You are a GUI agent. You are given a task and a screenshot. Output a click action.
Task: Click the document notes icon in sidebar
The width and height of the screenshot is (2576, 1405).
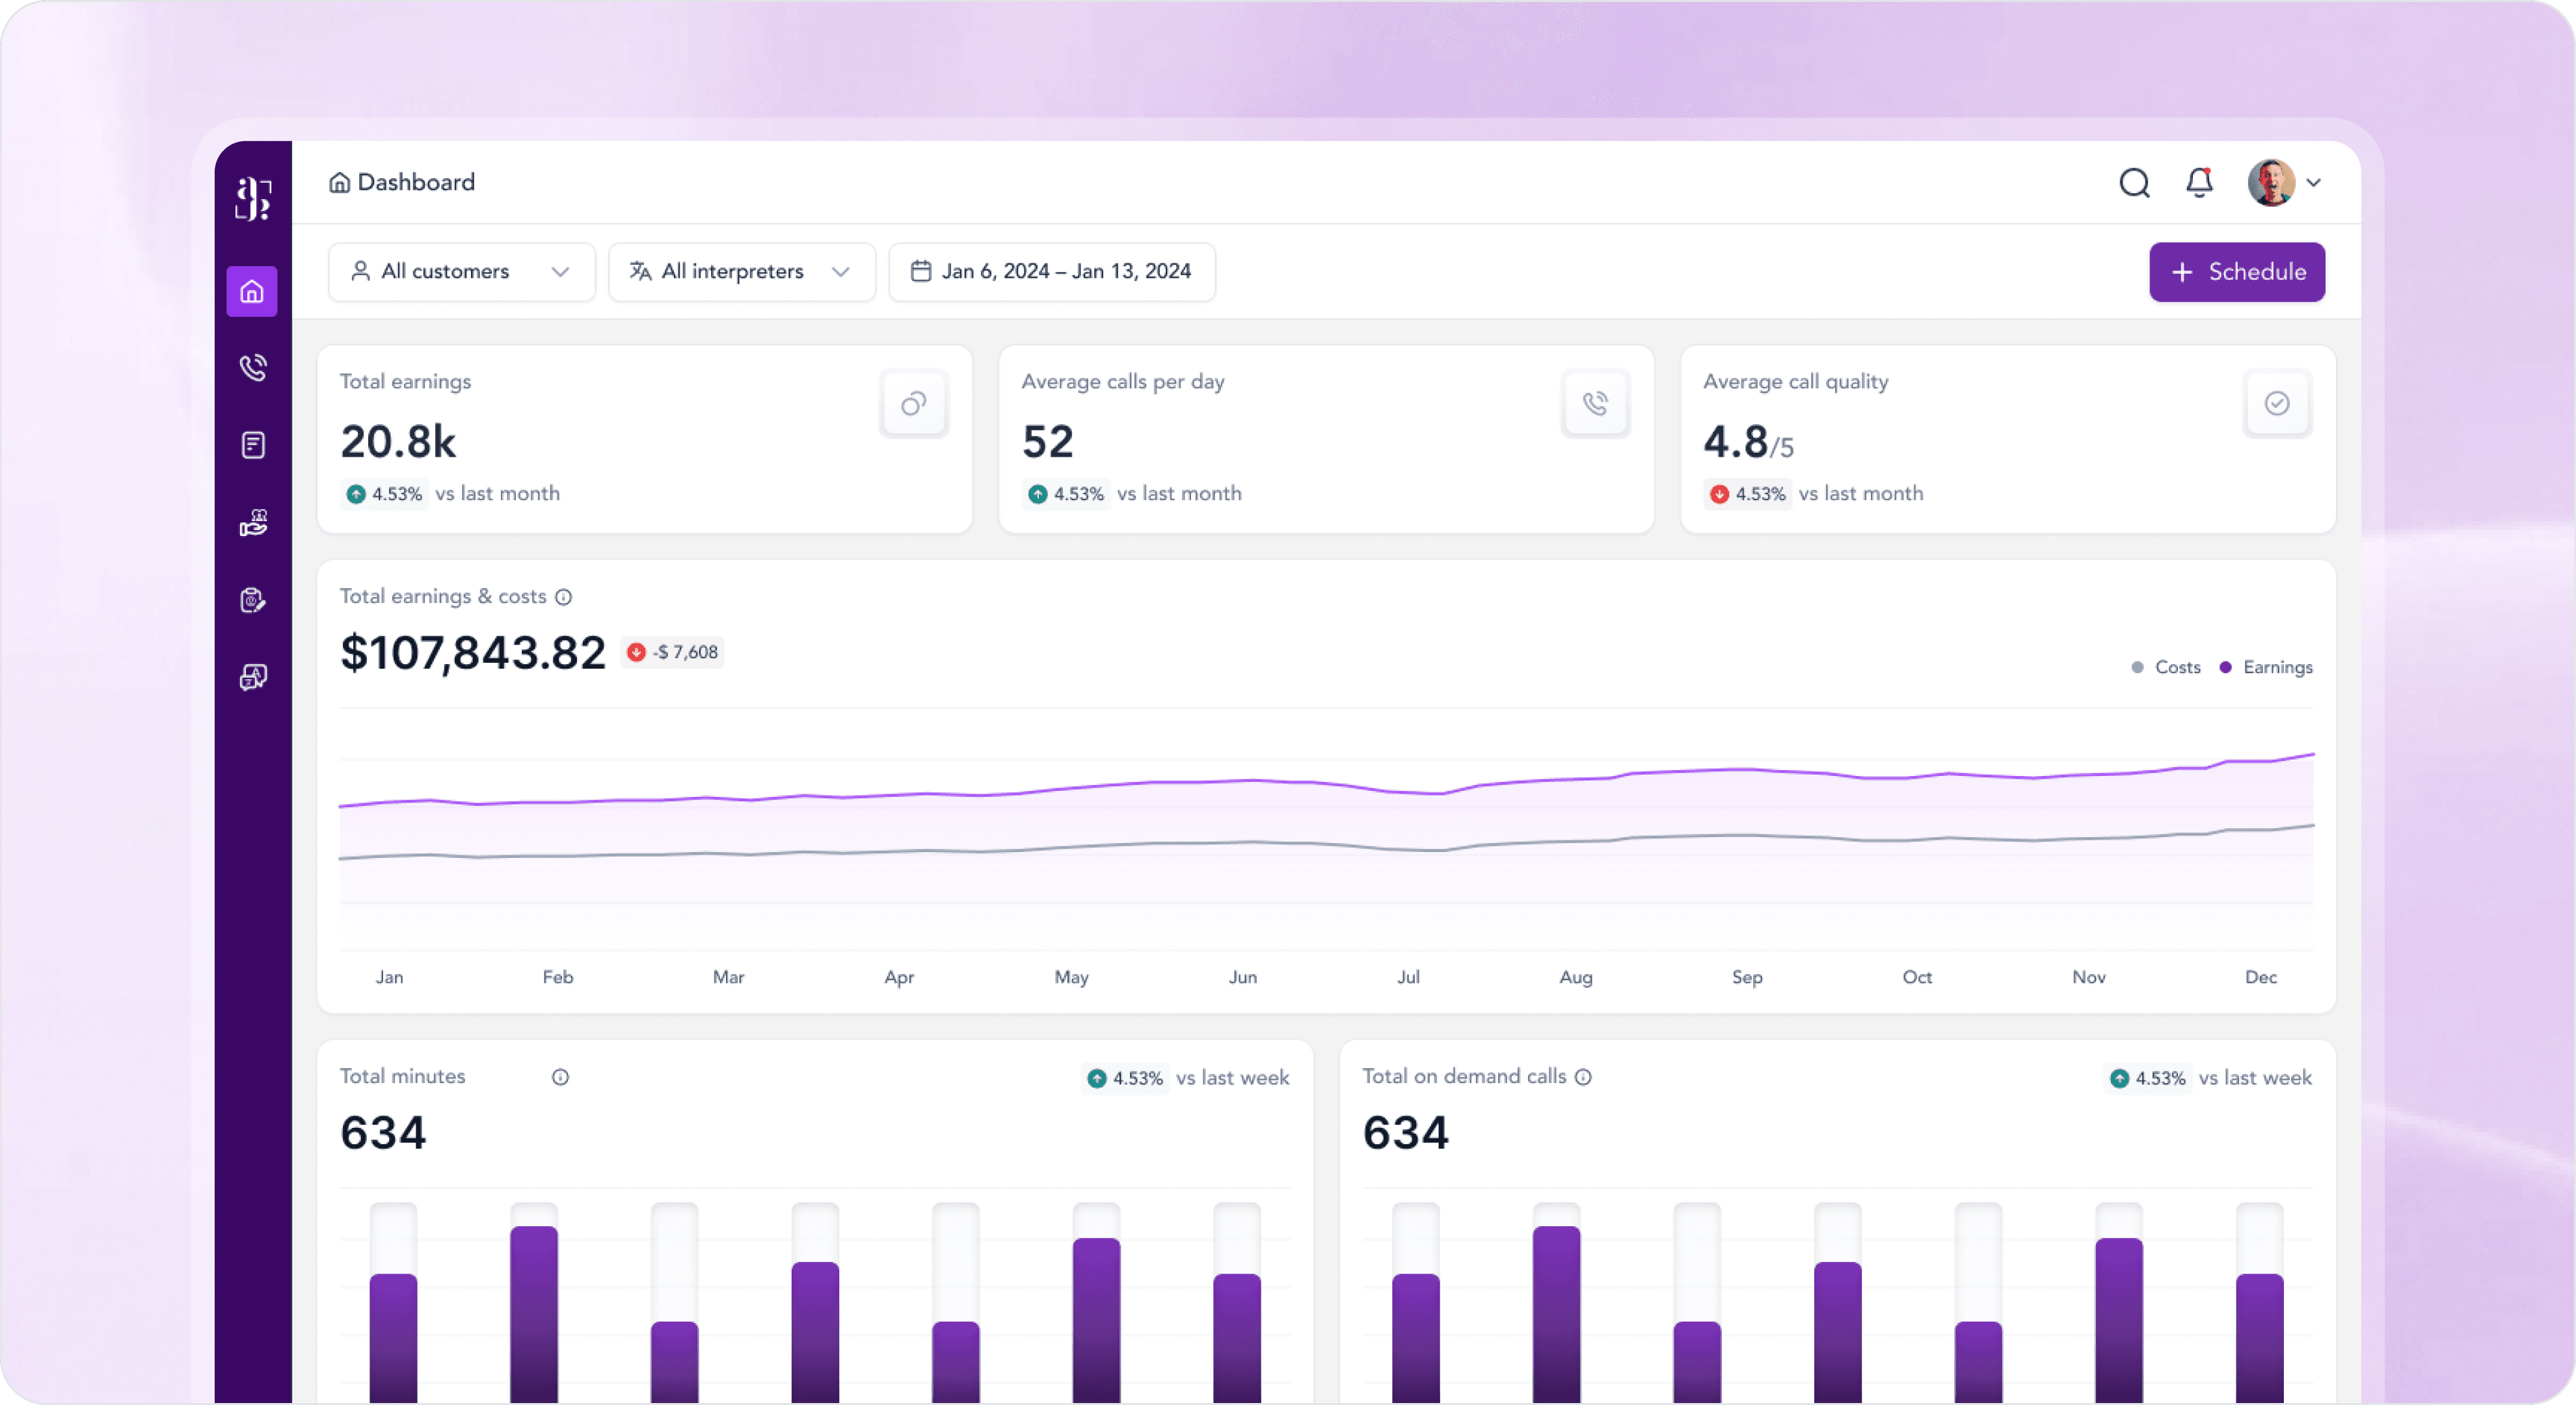pyautogui.click(x=253, y=445)
